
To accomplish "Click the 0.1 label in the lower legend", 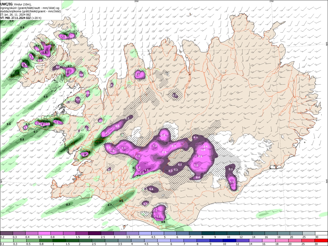I will pos(2,244).
